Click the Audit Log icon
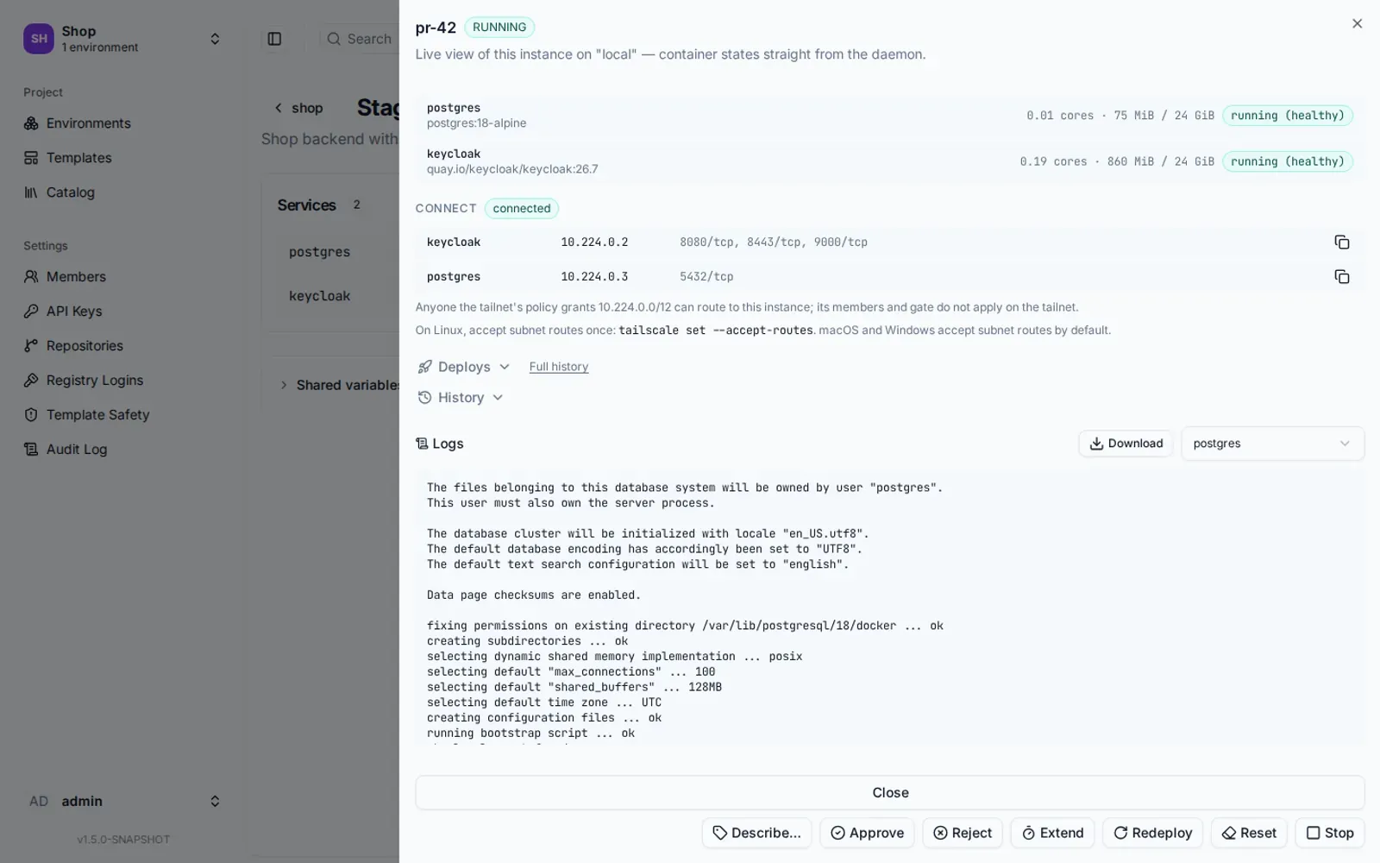Viewport: 1380px width, 863px height. click(31, 450)
